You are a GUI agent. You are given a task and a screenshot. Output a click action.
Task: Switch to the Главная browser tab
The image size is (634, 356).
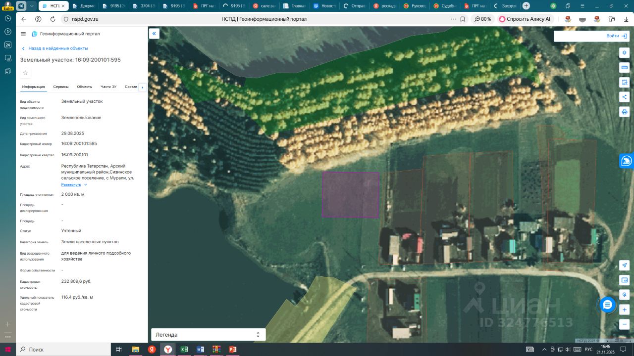294,6
